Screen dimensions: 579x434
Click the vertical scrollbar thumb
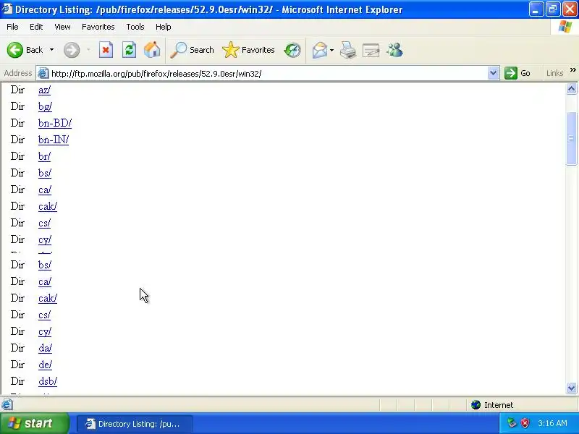(x=571, y=138)
